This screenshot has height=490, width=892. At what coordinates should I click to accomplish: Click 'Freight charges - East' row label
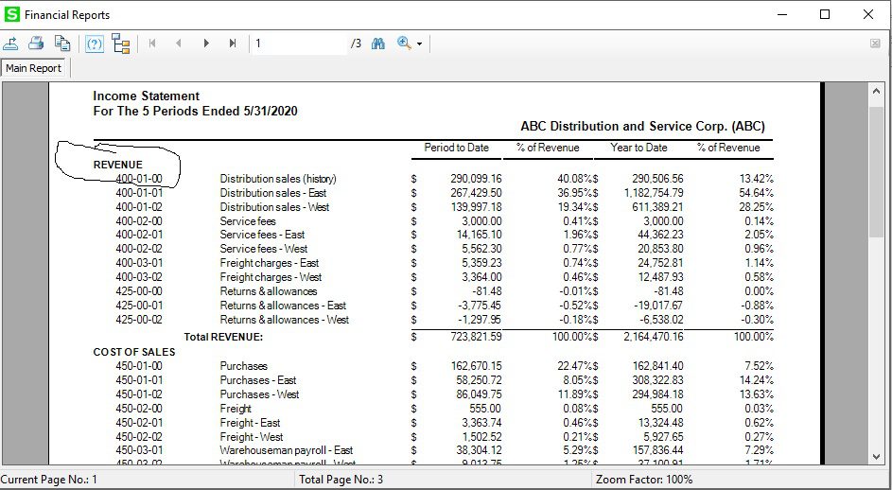click(x=270, y=263)
